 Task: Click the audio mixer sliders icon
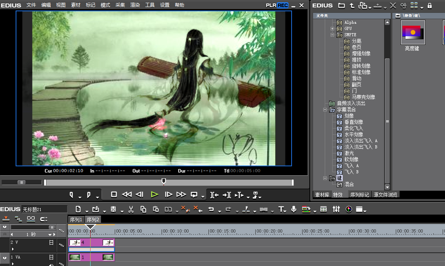pyautogui.click(x=336, y=210)
